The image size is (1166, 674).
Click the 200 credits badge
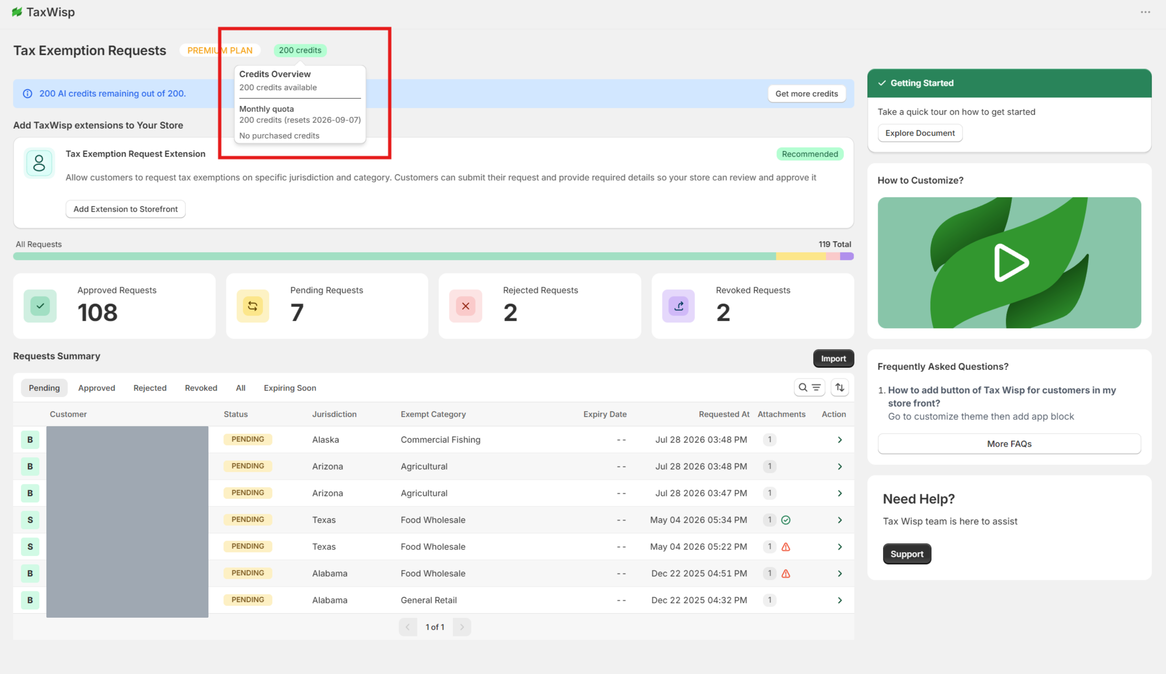click(x=300, y=50)
